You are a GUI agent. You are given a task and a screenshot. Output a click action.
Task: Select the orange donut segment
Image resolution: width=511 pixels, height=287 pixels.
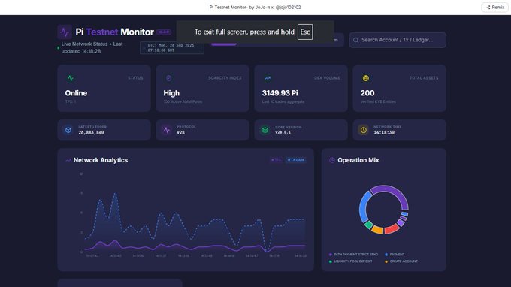coord(377,230)
